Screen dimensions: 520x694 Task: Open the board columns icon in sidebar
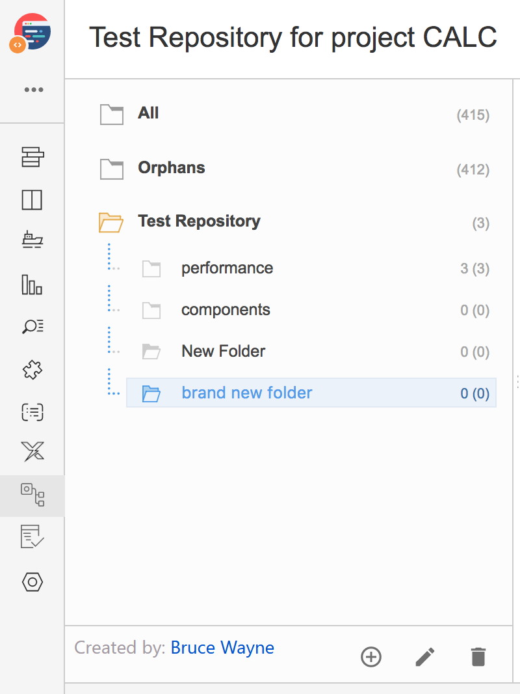click(x=32, y=200)
